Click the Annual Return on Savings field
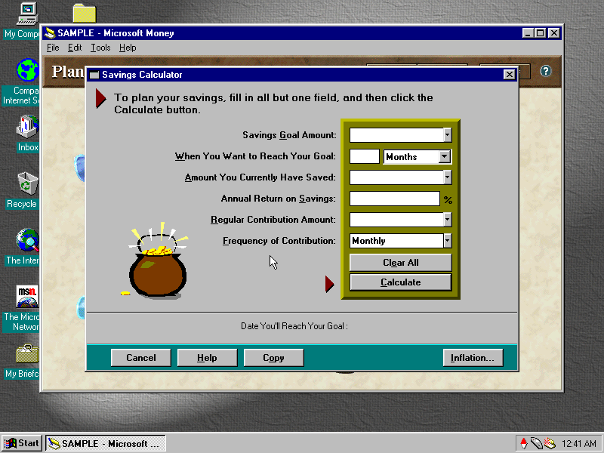The width and height of the screenshot is (604, 453). pyautogui.click(x=394, y=199)
